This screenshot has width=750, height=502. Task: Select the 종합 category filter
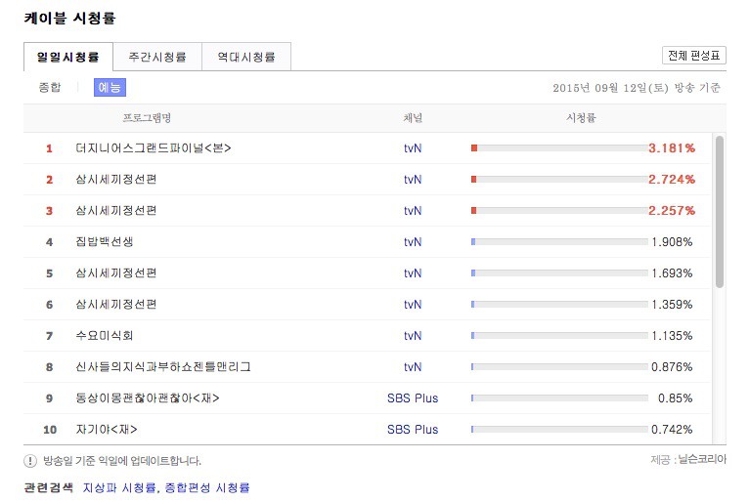[49, 88]
